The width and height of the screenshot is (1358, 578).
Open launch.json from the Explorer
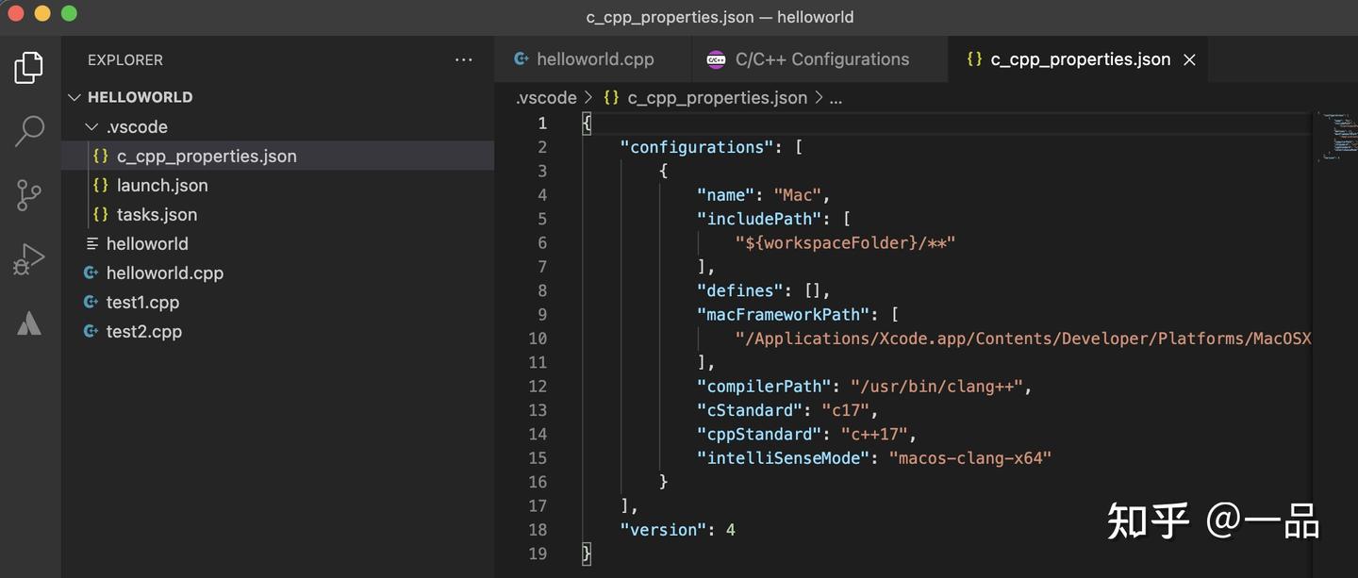tap(162, 185)
